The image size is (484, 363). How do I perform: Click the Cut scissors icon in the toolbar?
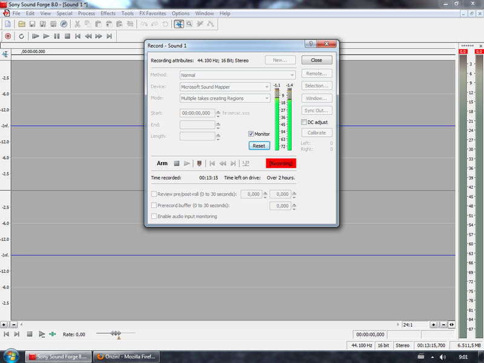tap(77, 24)
